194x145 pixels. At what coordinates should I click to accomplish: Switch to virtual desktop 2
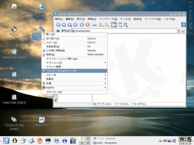(x=88, y=139)
